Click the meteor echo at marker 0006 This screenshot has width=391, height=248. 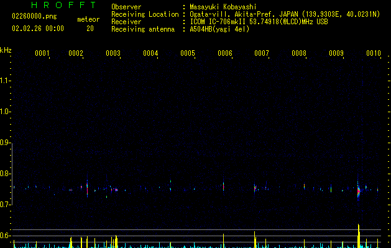coord(223,187)
